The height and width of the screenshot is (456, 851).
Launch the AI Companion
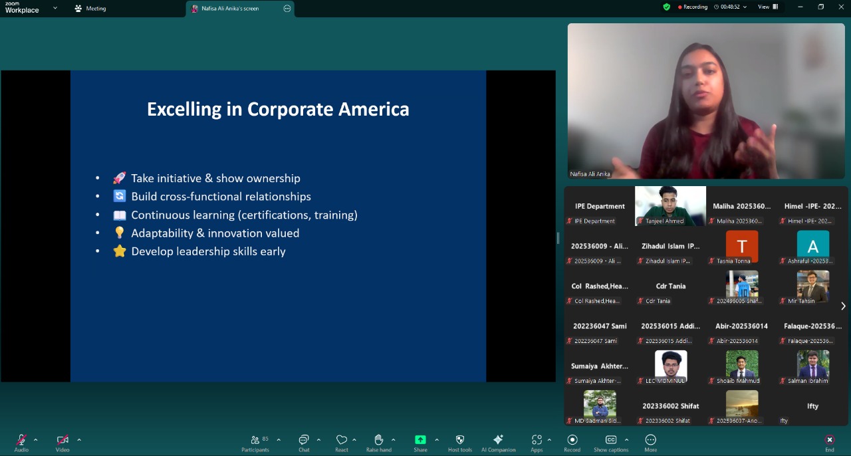coord(498,440)
